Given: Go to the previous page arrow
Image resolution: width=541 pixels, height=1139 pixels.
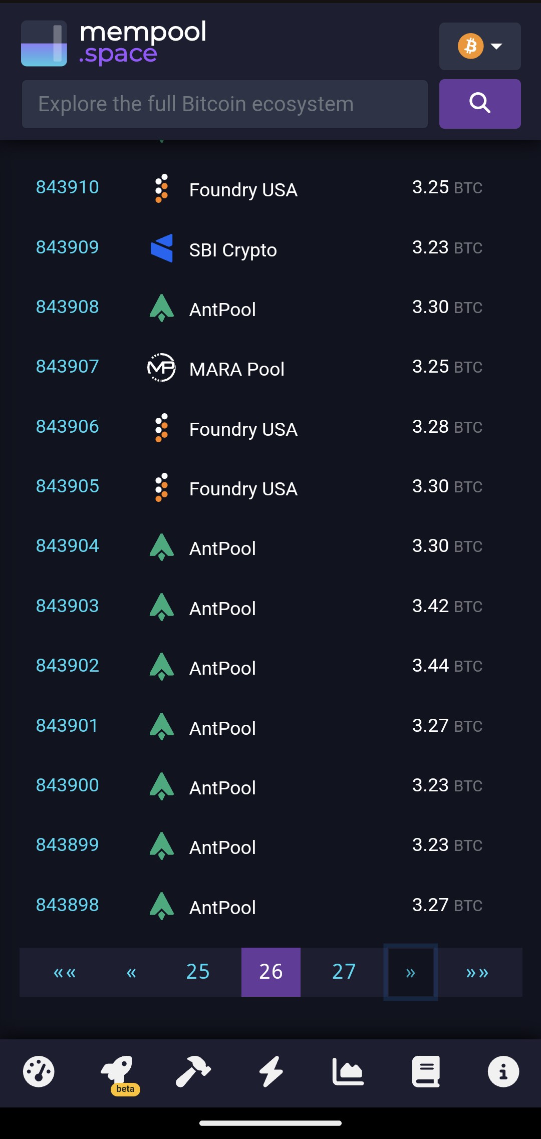Looking at the screenshot, I should point(131,972).
